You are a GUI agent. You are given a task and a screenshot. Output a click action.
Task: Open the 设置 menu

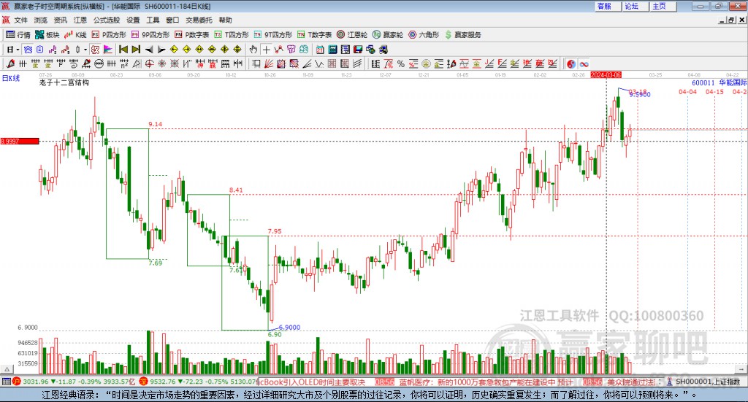[133, 20]
